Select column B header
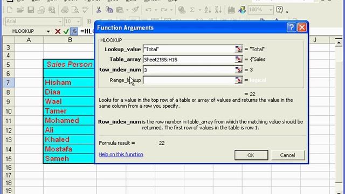Image resolution: width=345 pixels, height=194 pixels. (x=70, y=40)
